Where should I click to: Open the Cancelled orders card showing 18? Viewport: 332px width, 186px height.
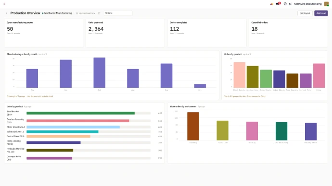288,34
